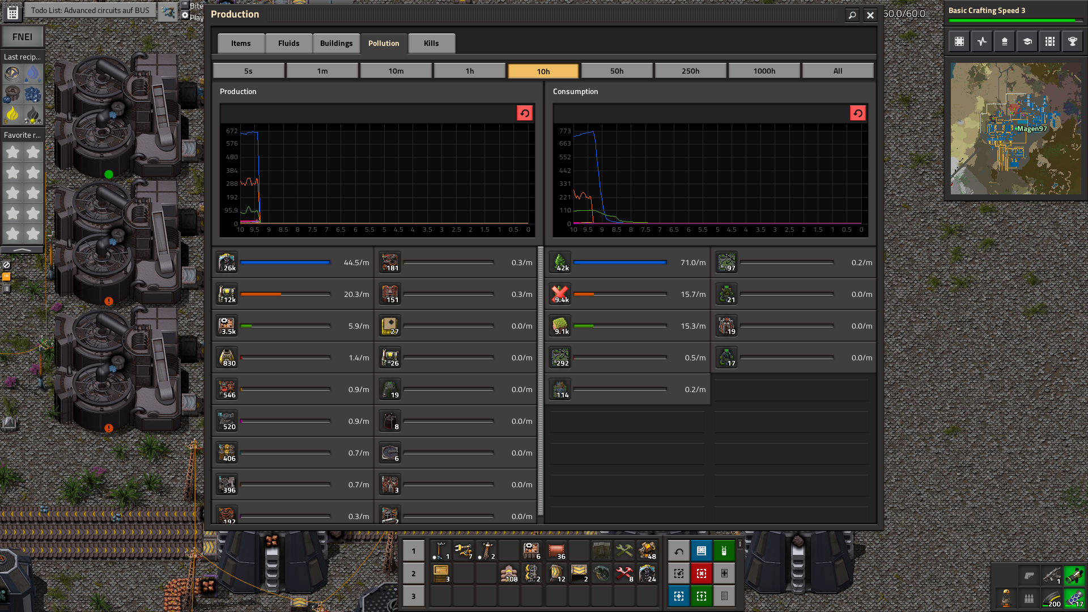Open the shortcut bar options menu
The height and width of the screenshot is (612, 1088).
click(x=740, y=544)
